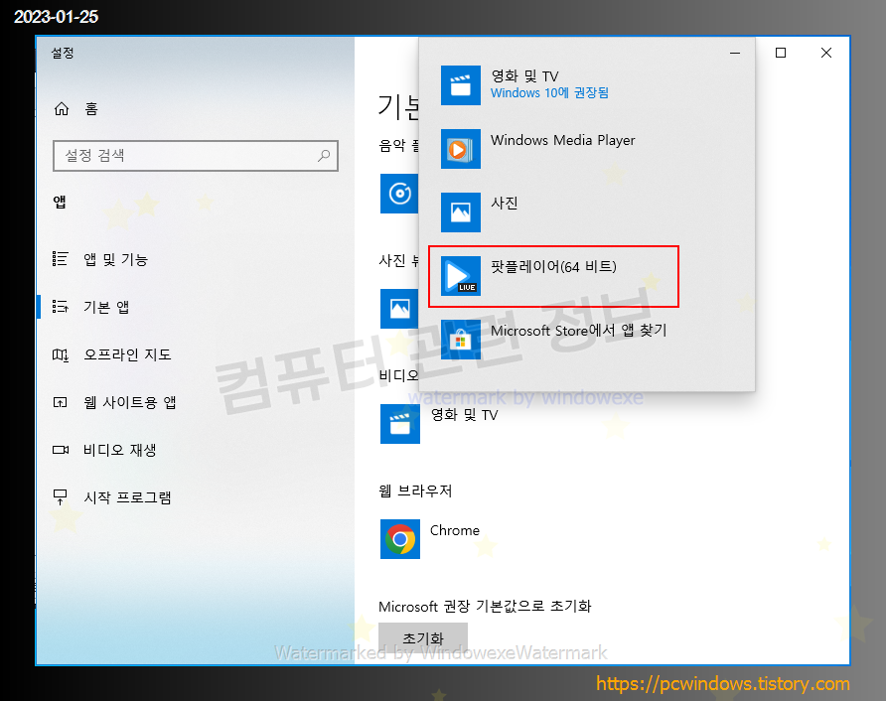Click the home icon in the settings sidebar

[x=61, y=108]
